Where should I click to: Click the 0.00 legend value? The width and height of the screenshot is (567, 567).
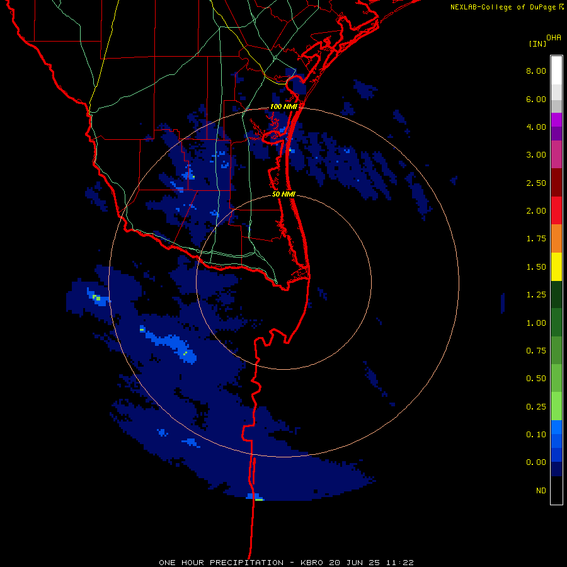pyautogui.click(x=536, y=462)
